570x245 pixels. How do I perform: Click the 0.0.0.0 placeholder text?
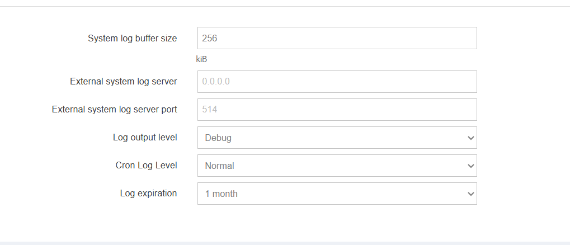(x=216, y=82)
